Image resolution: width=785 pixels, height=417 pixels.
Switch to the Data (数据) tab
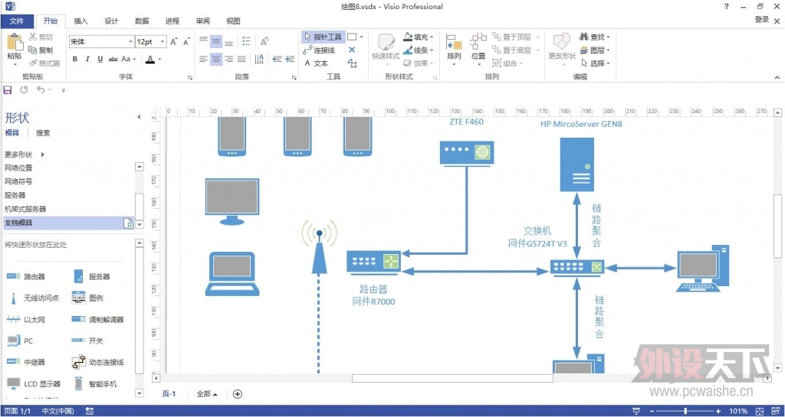click(x=142, y=21)
